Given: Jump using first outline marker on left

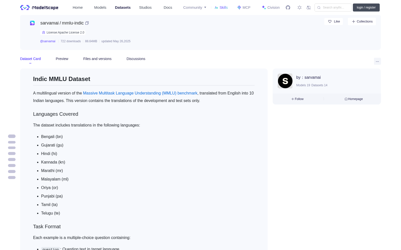Looking at the screenshot, I should 12,136.
